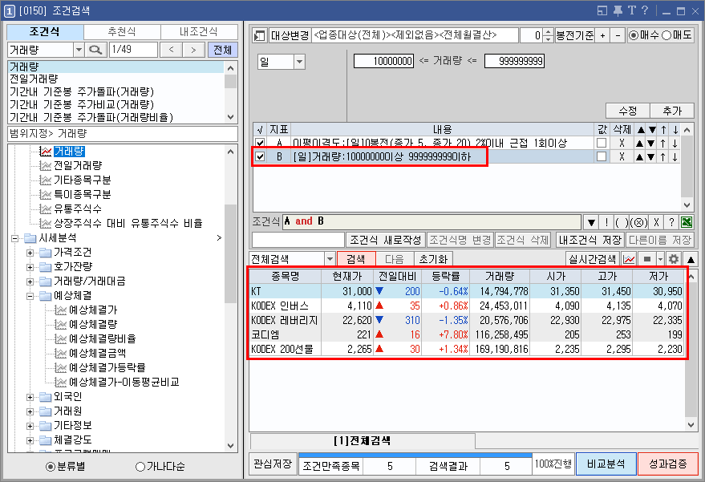Image resolution: width=705 pixels, height=482 pixels.
Task: Select the 매도 radio button
Action: (666, 35)
